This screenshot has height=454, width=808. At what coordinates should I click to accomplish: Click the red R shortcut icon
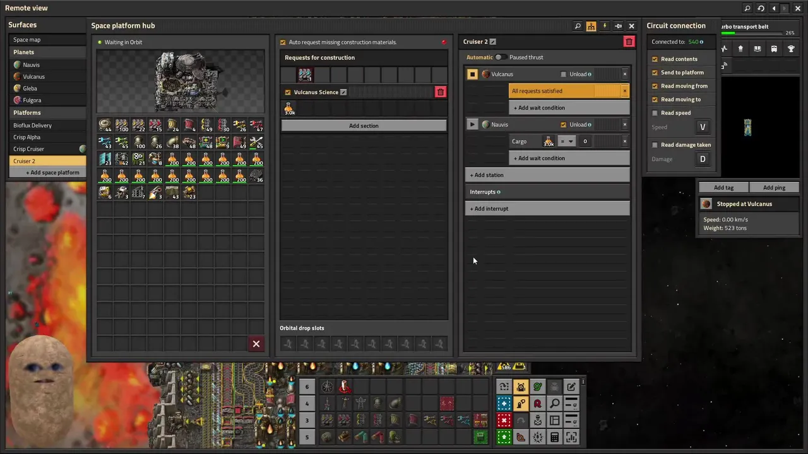click(538, 404)
